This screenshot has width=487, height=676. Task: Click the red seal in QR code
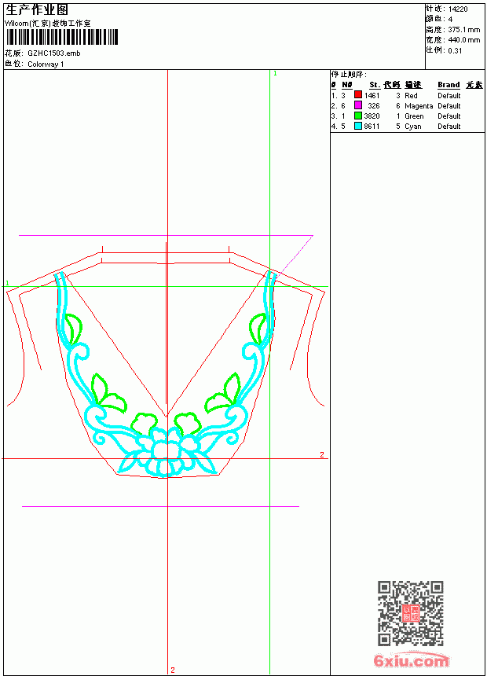[411, 613]
